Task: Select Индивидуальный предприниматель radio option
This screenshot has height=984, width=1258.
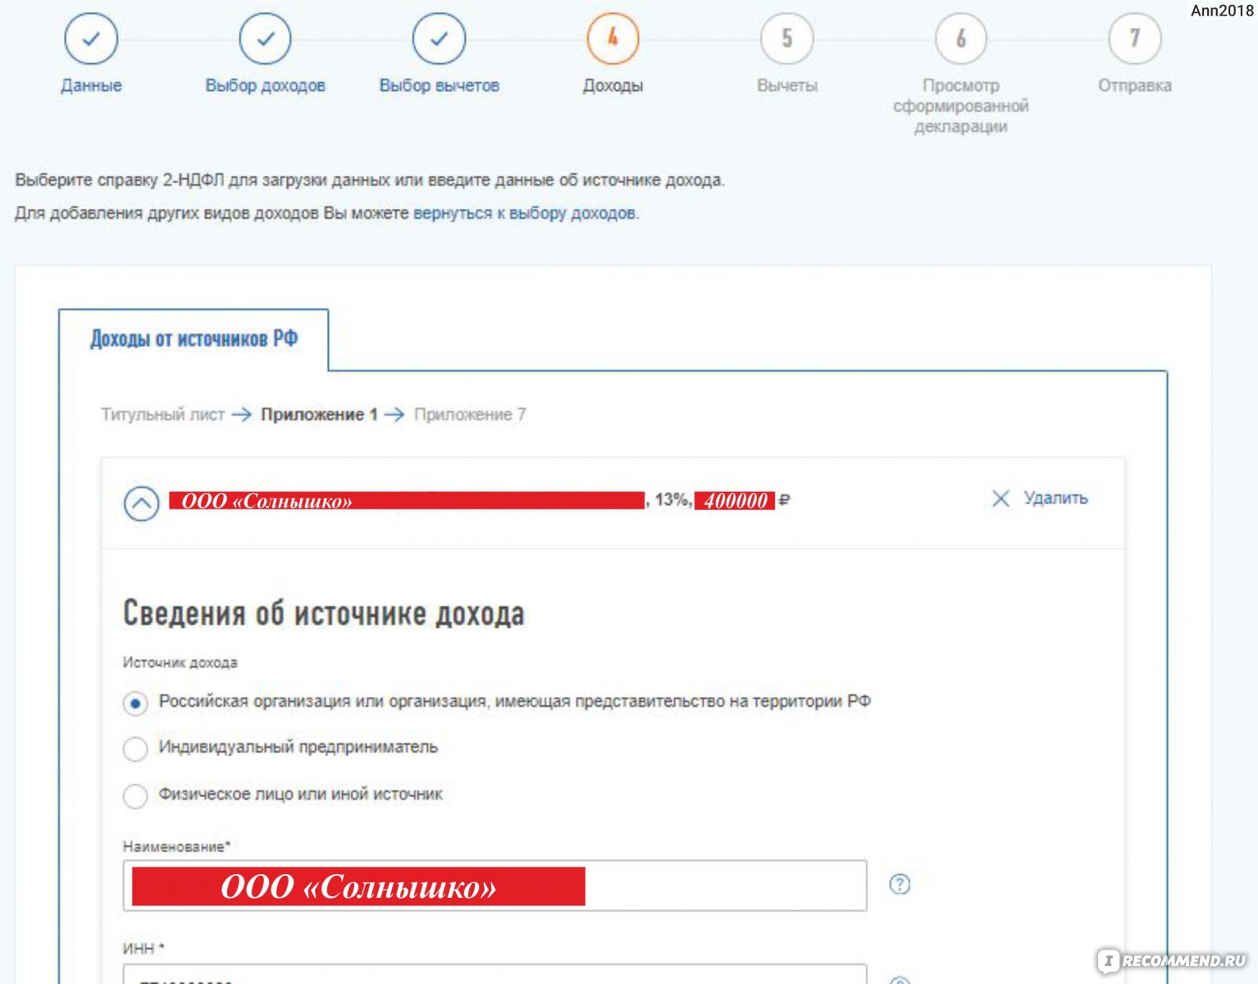Action: (x=135, y=749)
